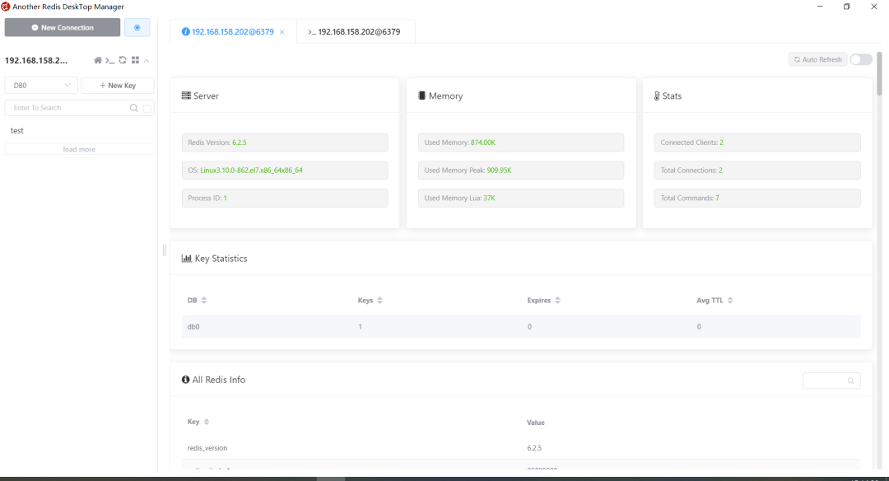Click the sidebar resize handle
The image size is (889, 481).
point(165,250)
